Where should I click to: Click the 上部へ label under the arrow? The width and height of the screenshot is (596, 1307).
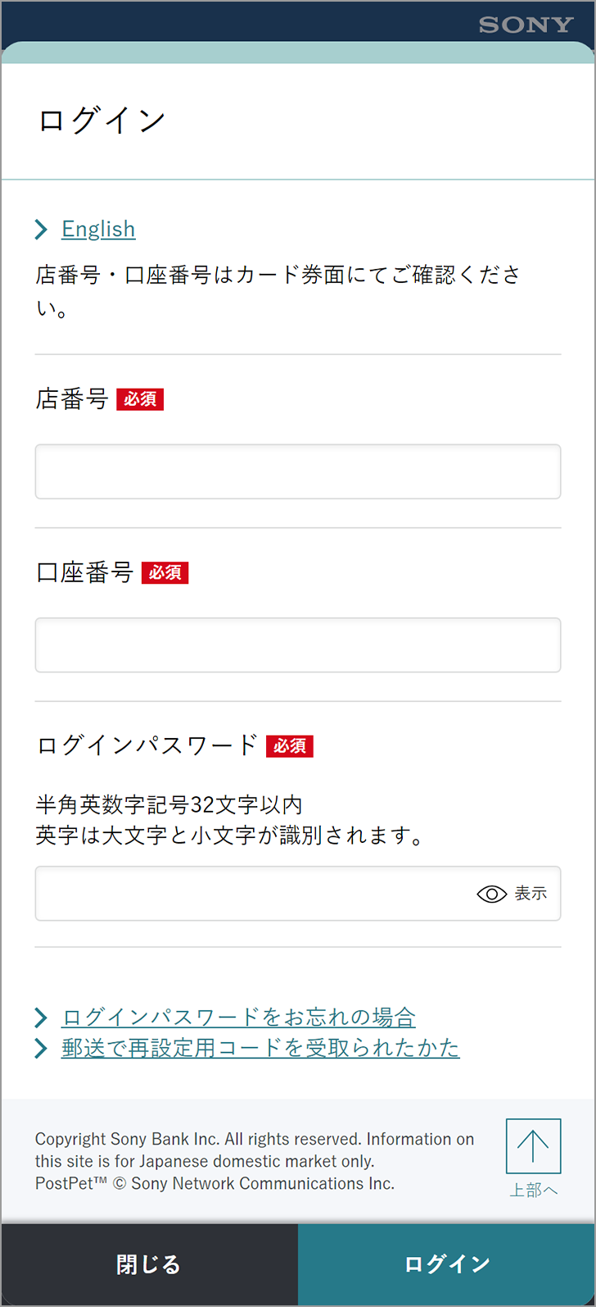[x=533, y=1190]
